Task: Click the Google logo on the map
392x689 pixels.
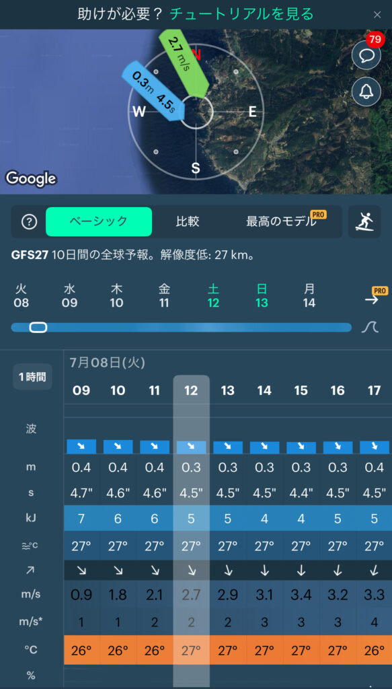Action: point(31,178)
